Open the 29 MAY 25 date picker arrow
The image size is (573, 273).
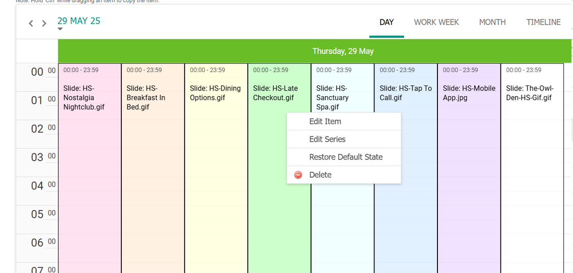point(60,29)
